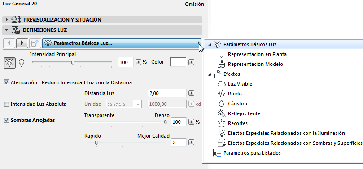Click the droplet icon for Cáustica
Image resolution: width=363 pixels, height=169 pixels.
point(221,104)
